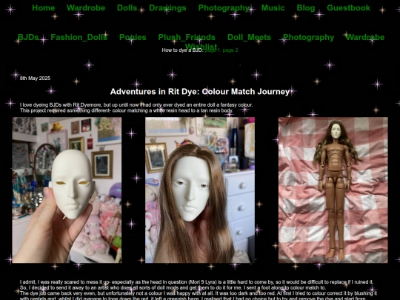This screenshot has height=300, width=400.
Task: Click line starting 'This project required something different'
Action: tap(126, 110)
